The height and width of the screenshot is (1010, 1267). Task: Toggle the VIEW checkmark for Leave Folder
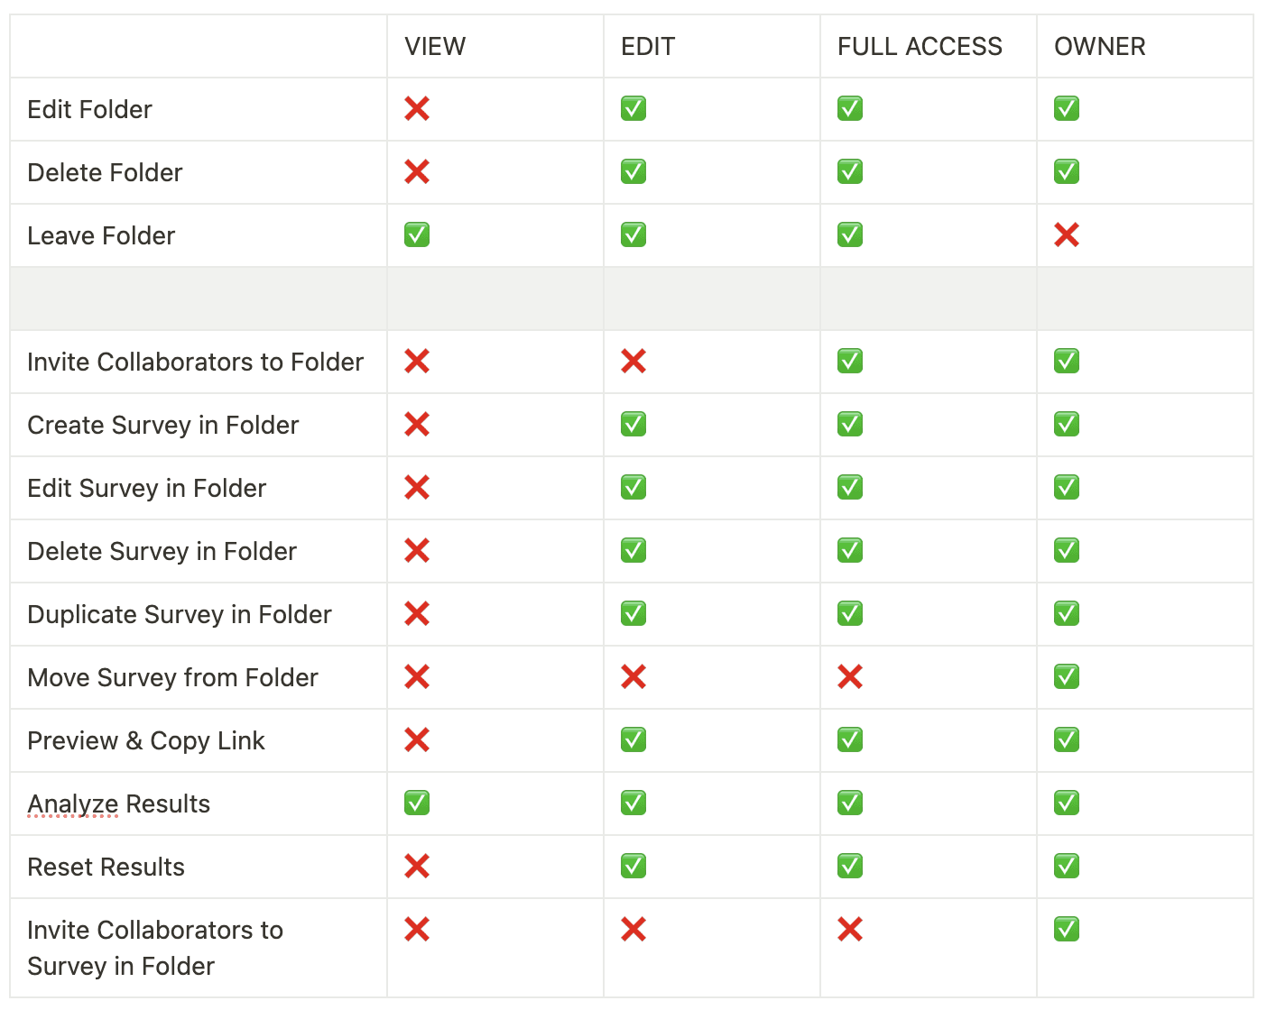416,234
